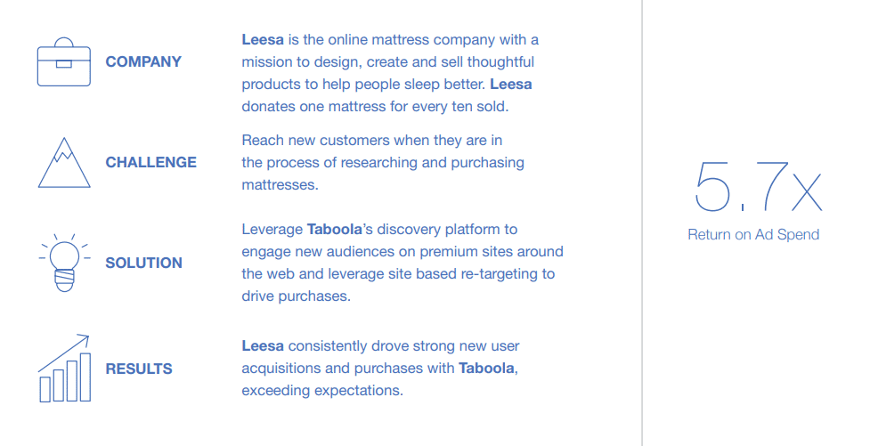Select the CHALLENGE heading

[150, 162]
